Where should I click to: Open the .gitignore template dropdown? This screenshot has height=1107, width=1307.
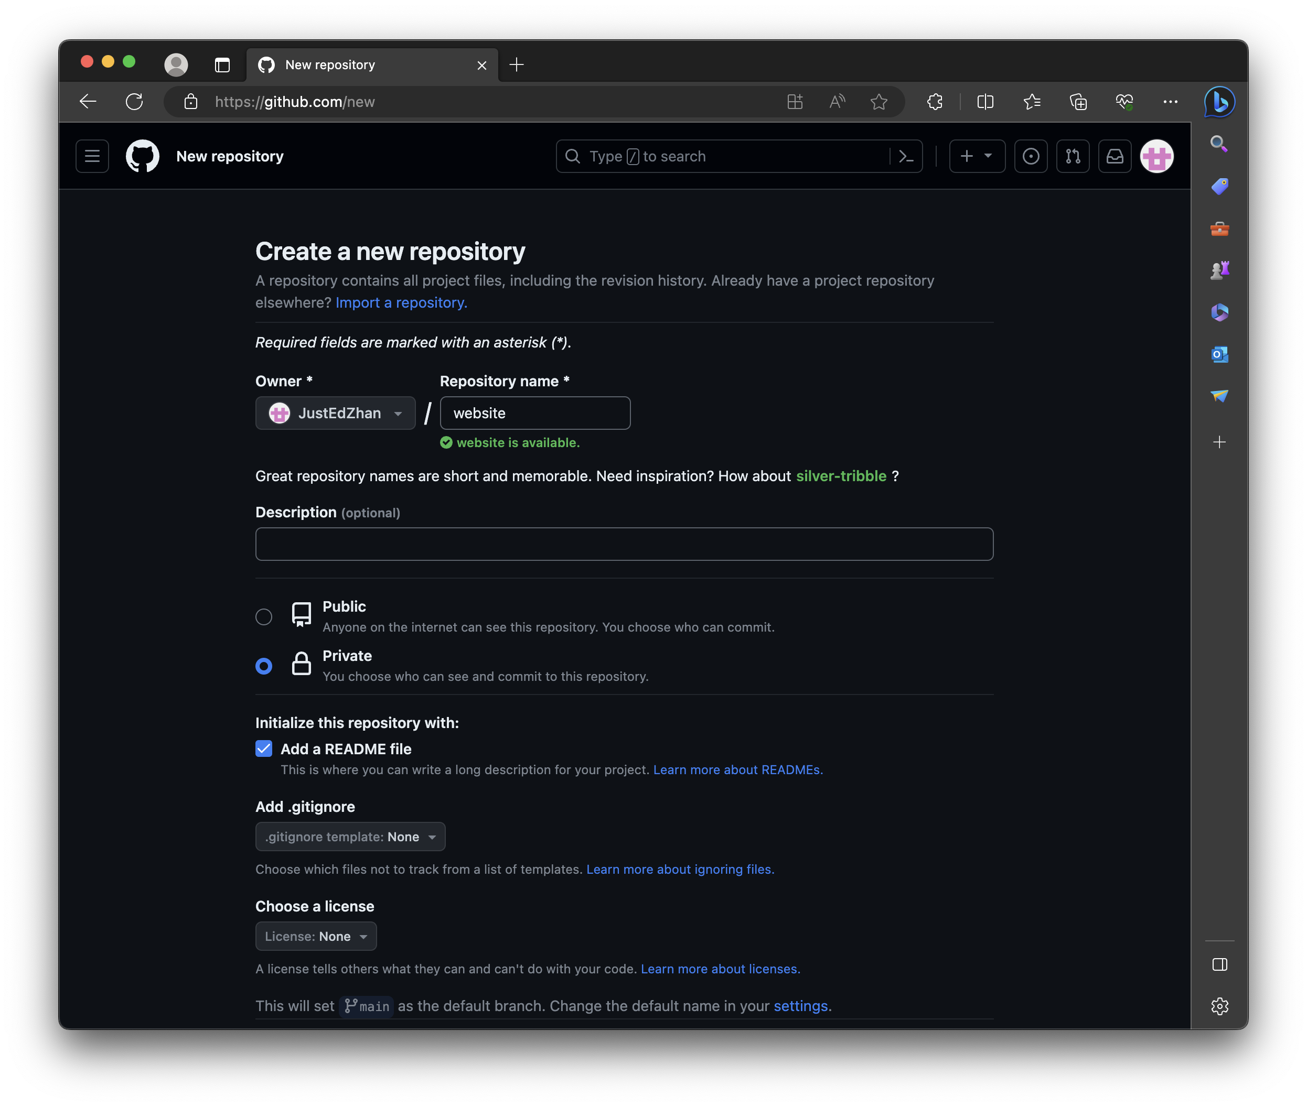(350, 837)
